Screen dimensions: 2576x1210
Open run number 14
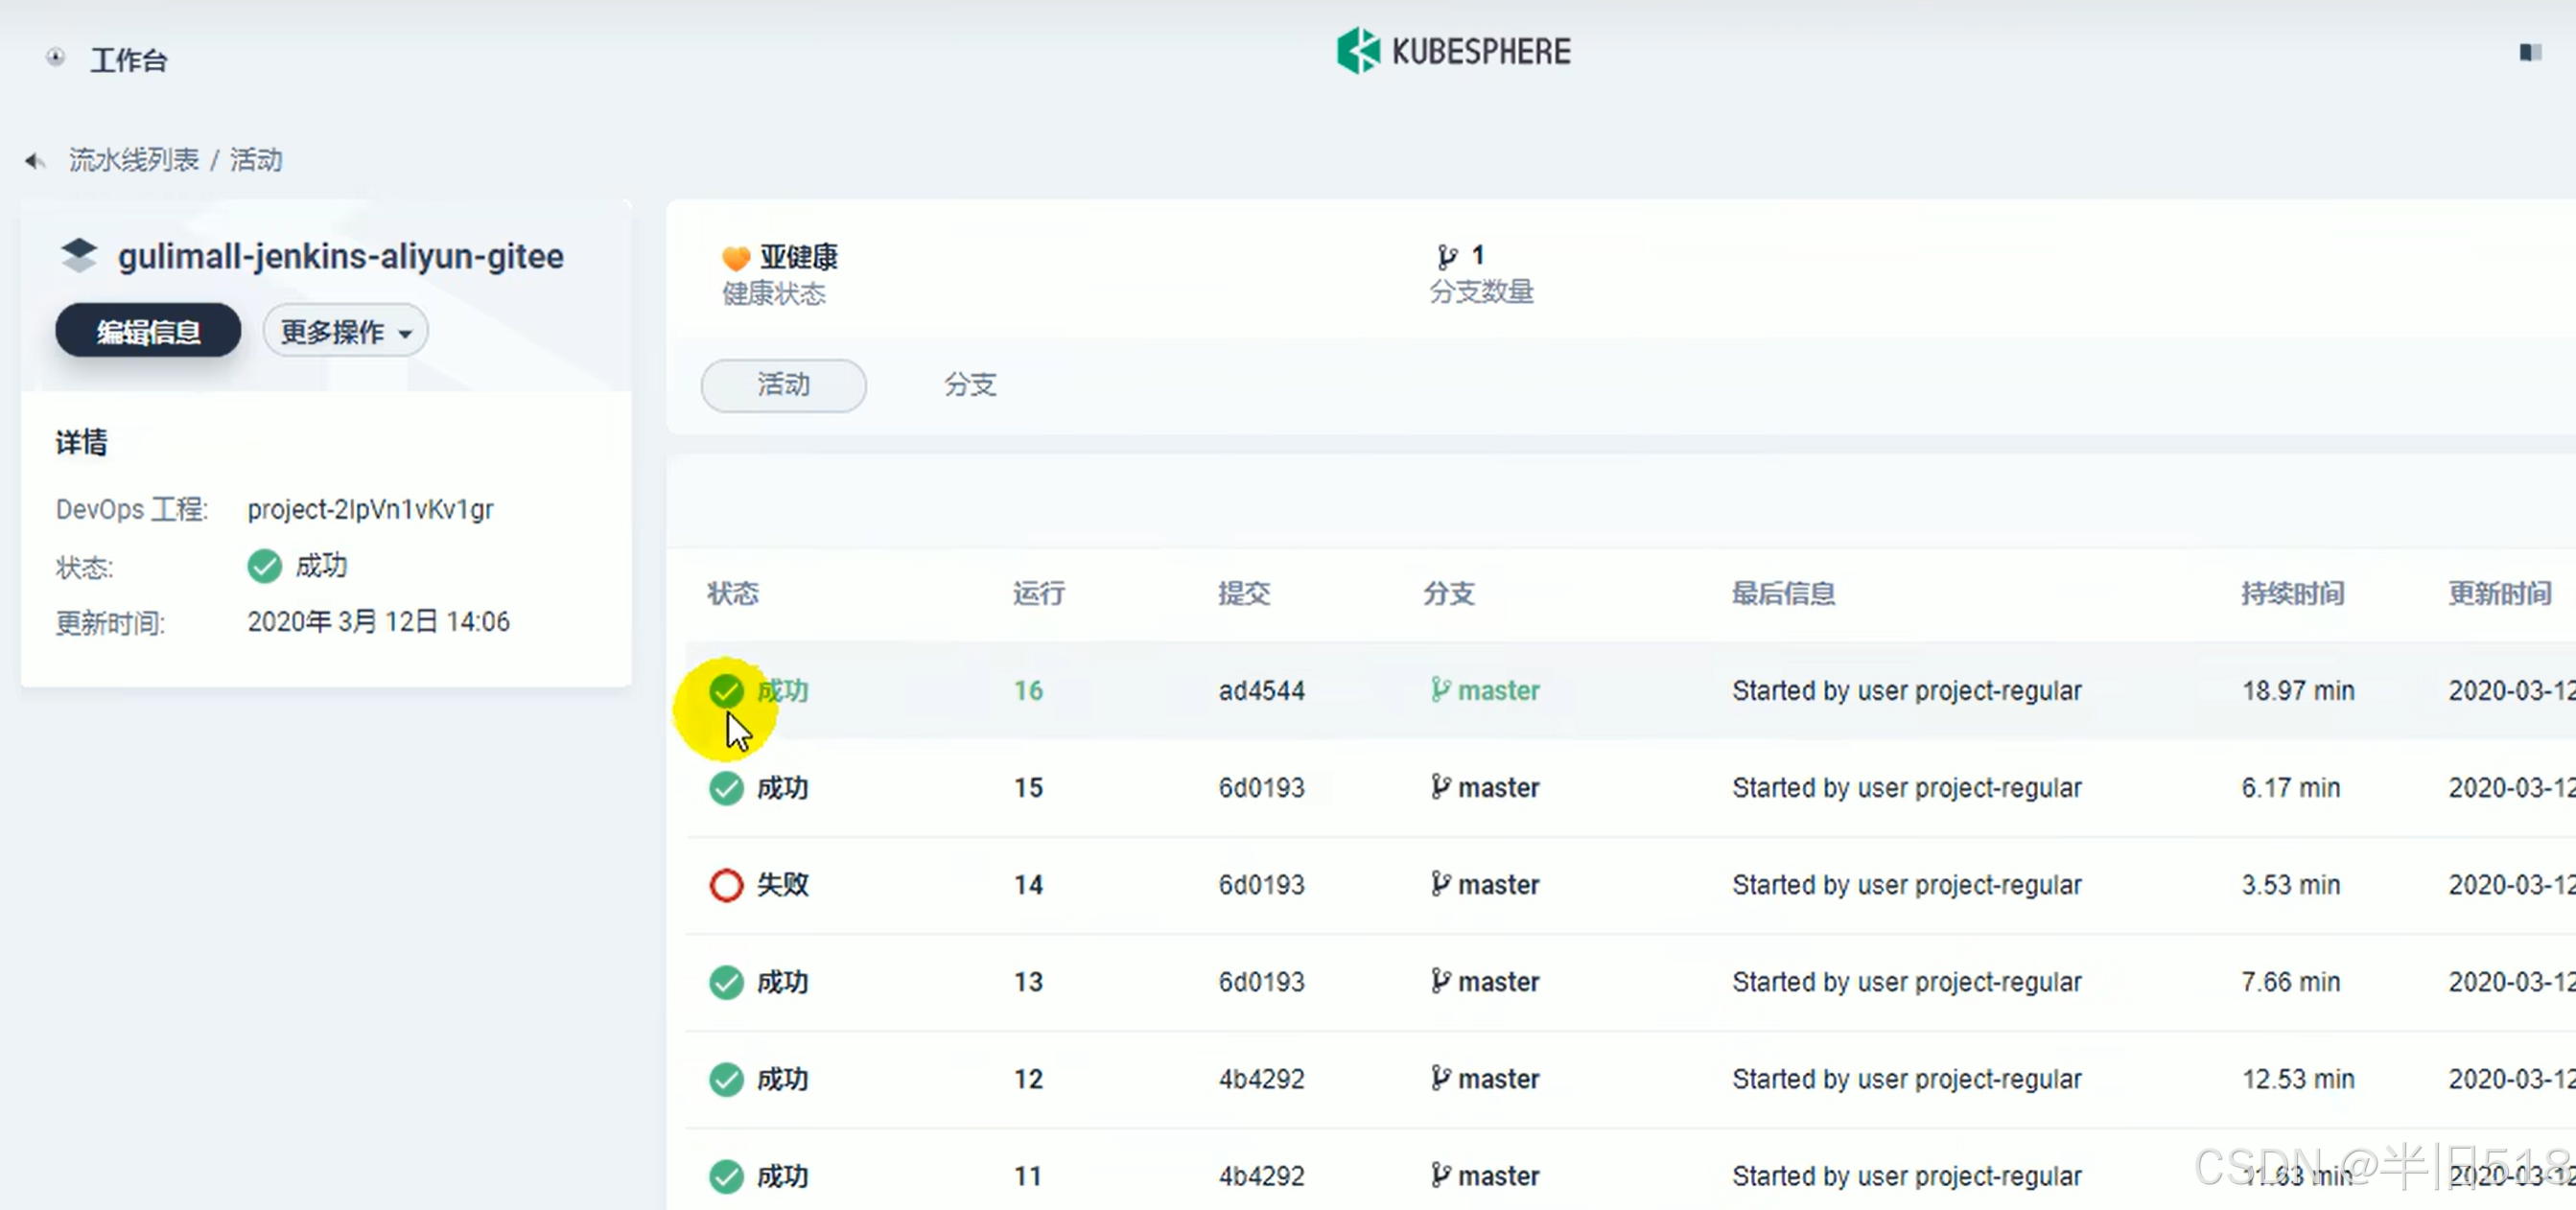tap(1028, 885)
